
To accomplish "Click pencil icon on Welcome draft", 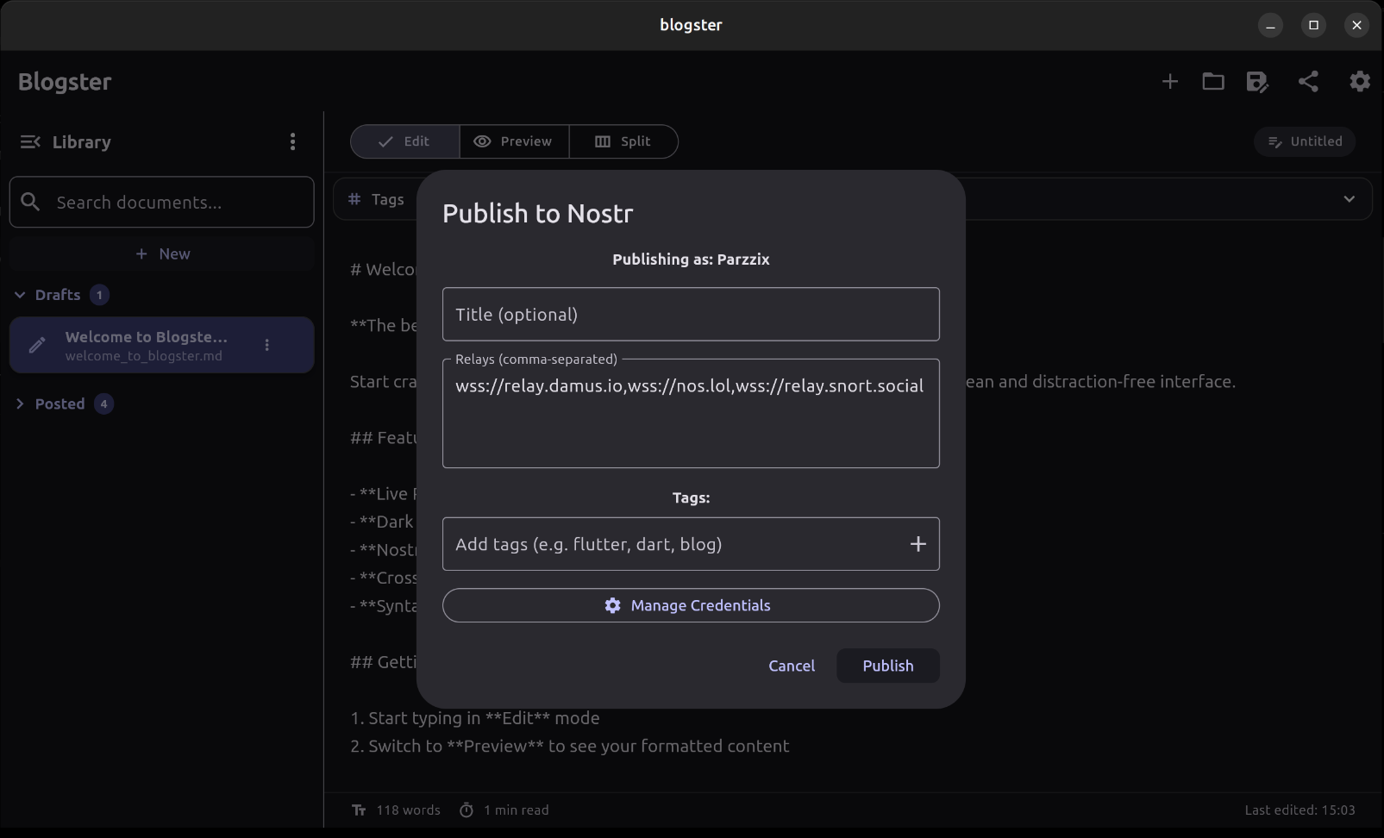I will (37, 345).
